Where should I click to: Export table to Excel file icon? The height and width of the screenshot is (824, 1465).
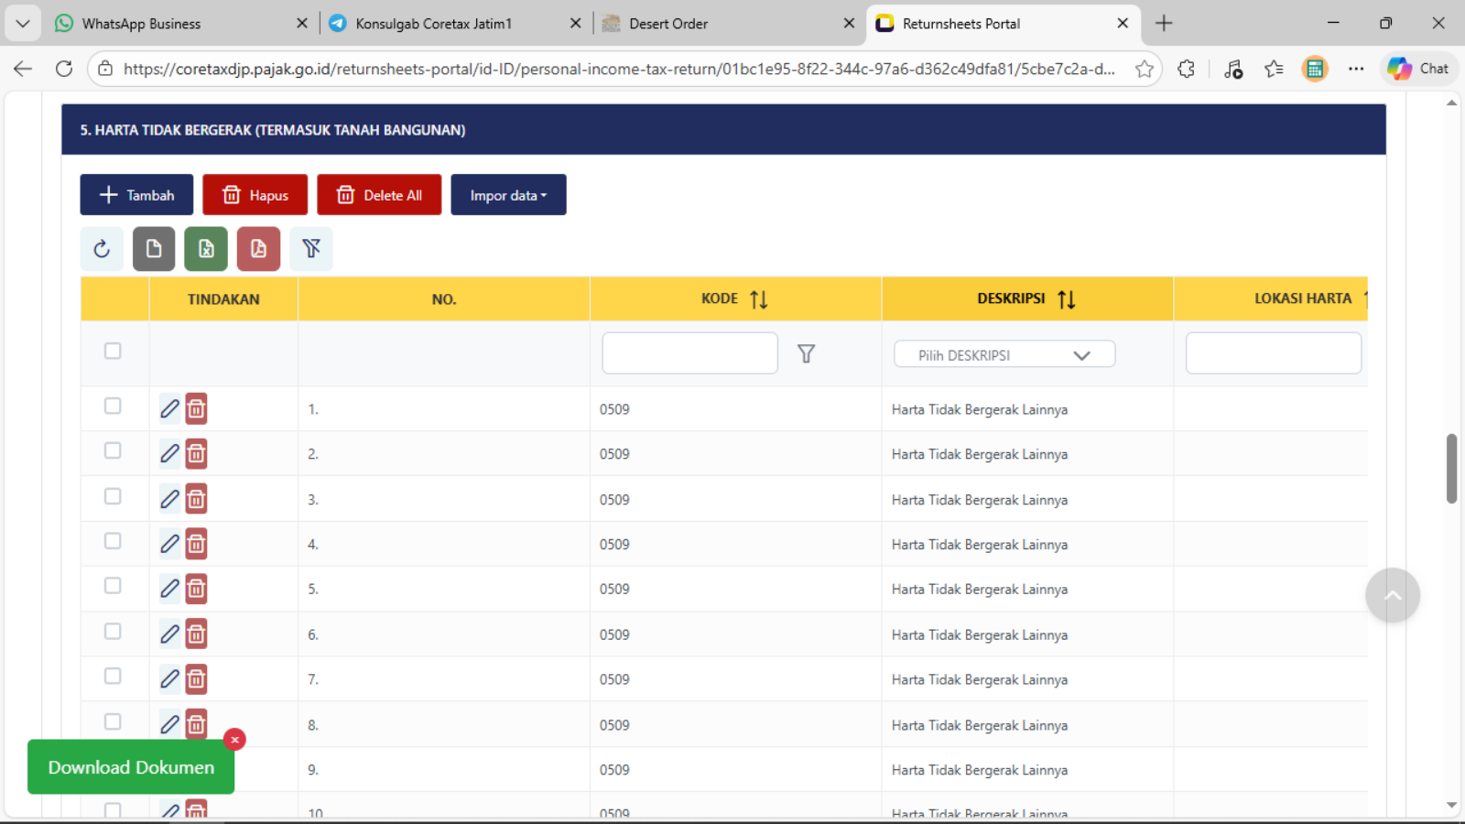pos(206,249)
